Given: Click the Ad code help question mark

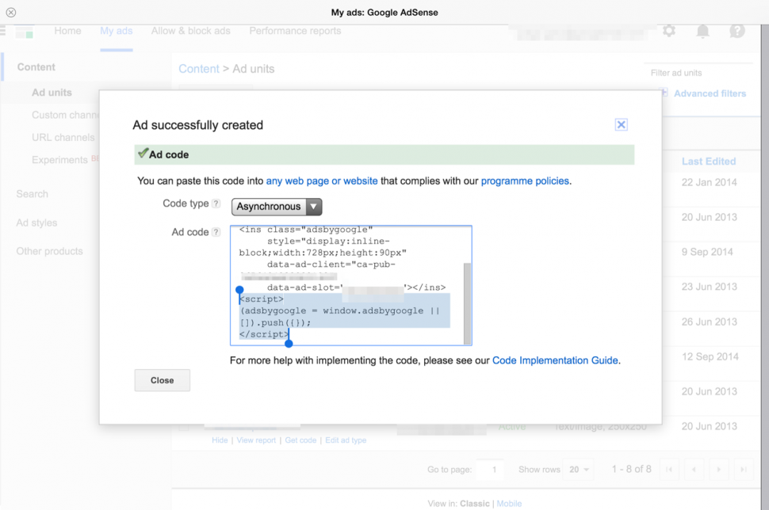Looking at the screenshot, I should (216, 232).
